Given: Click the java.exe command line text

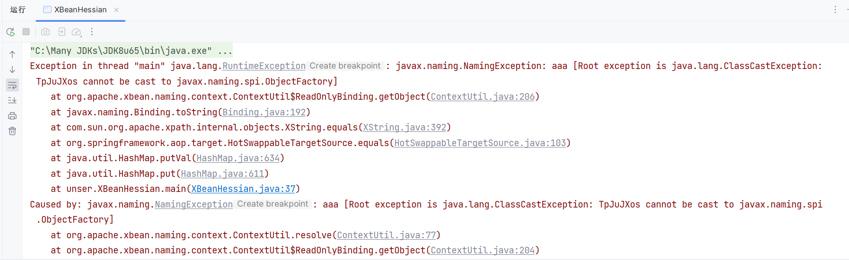Looking at the screenshot, I should [x=131, y=51].
